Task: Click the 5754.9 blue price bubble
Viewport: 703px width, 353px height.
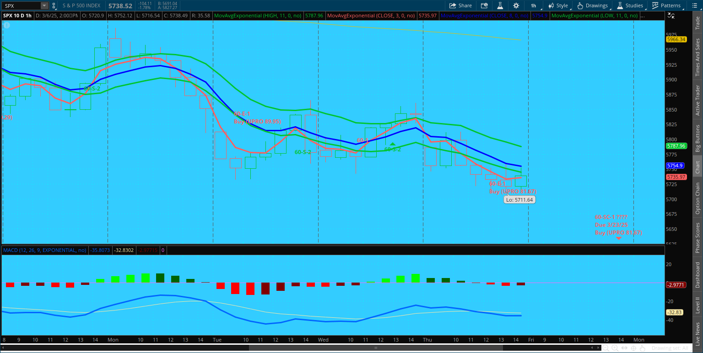Action: pyautogui.click(x=675, y=166)
